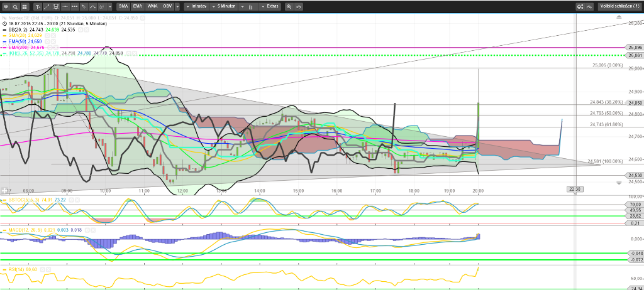Viewport: 644px width, 290px height.
Task: Expand more indicators dropdown after OBV
Action: tap(177, 6)
